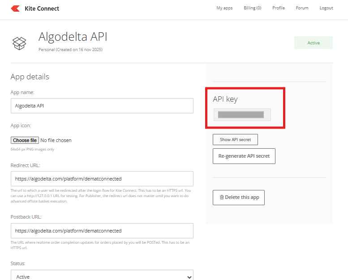Click the trash icon to delete this app
This screenshot has height=280, width=348.
tap(222, 197)
